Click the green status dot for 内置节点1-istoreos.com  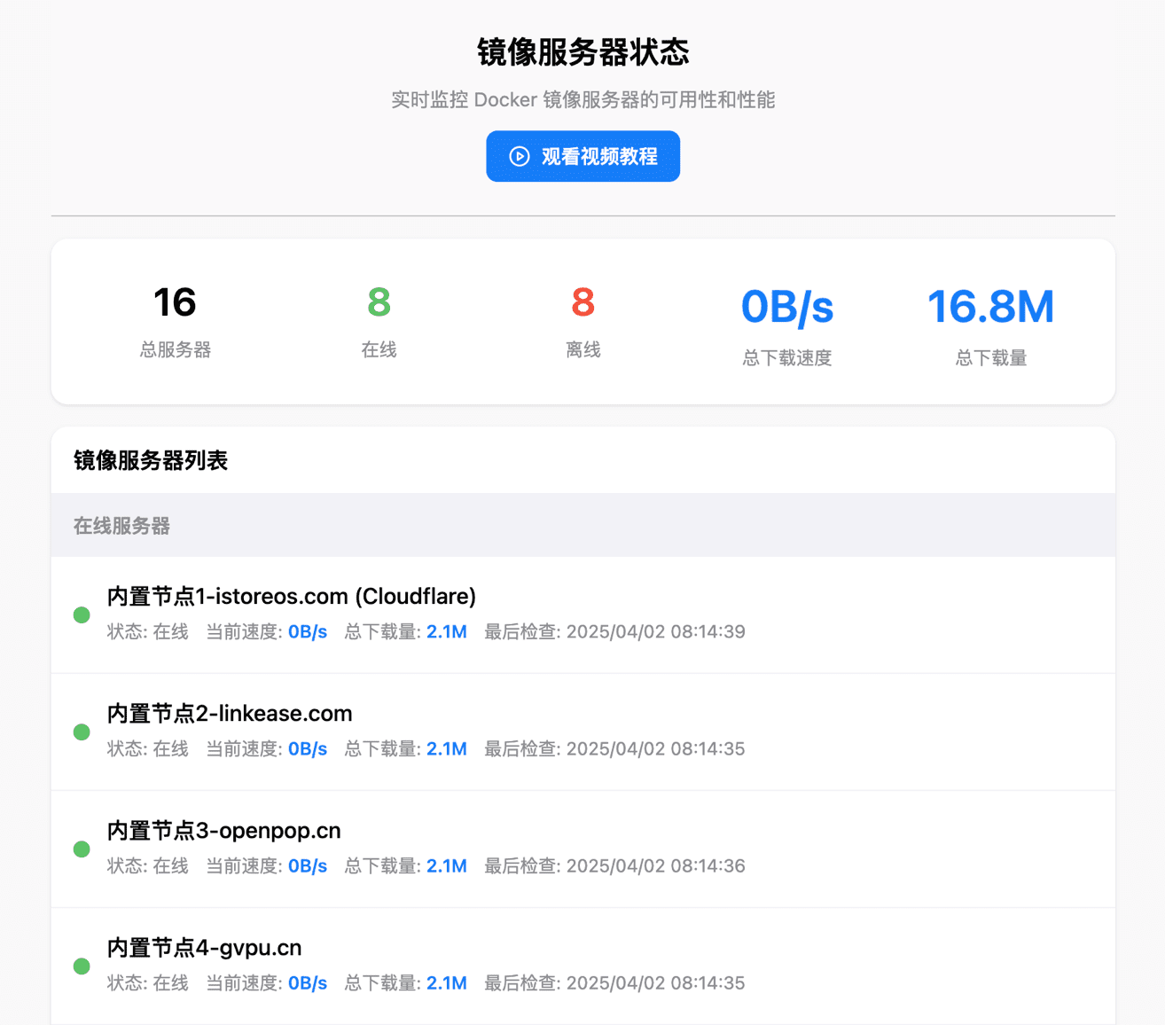82,615
